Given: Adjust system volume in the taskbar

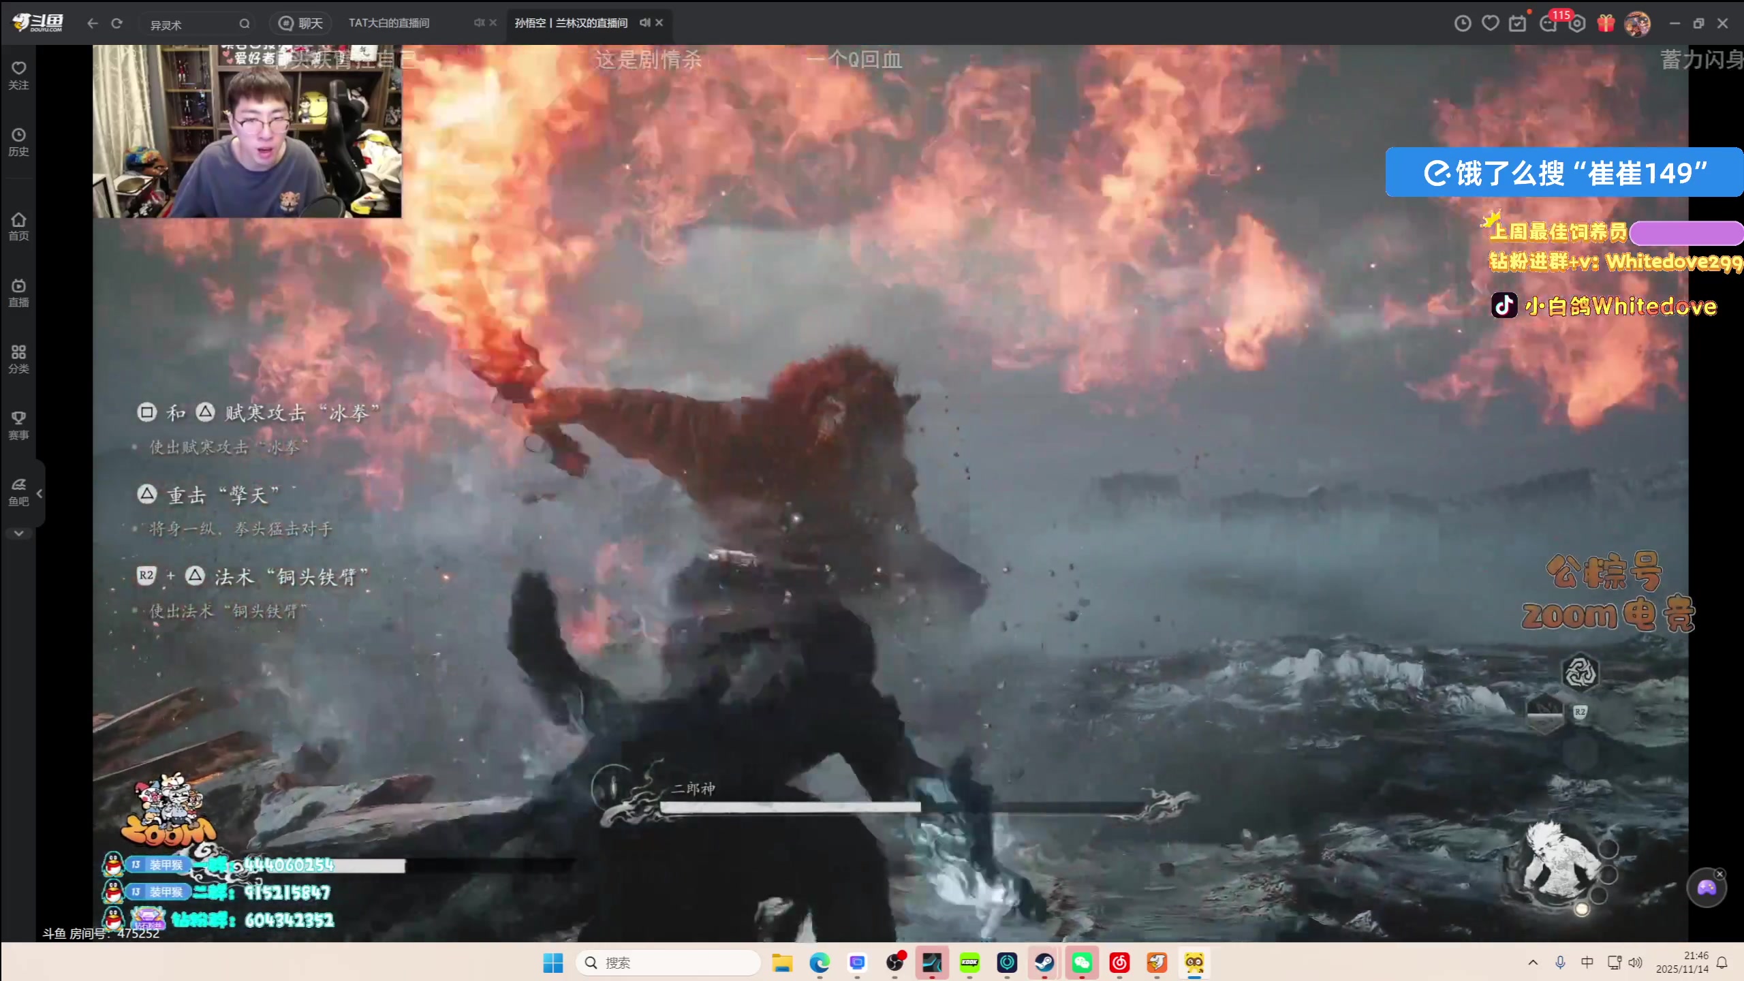Looking at the screenshot, I should (x=1635, y=963).
